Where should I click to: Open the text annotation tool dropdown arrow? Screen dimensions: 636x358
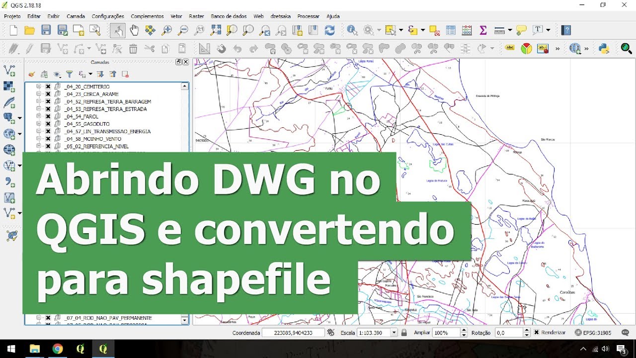coord(548,30)
